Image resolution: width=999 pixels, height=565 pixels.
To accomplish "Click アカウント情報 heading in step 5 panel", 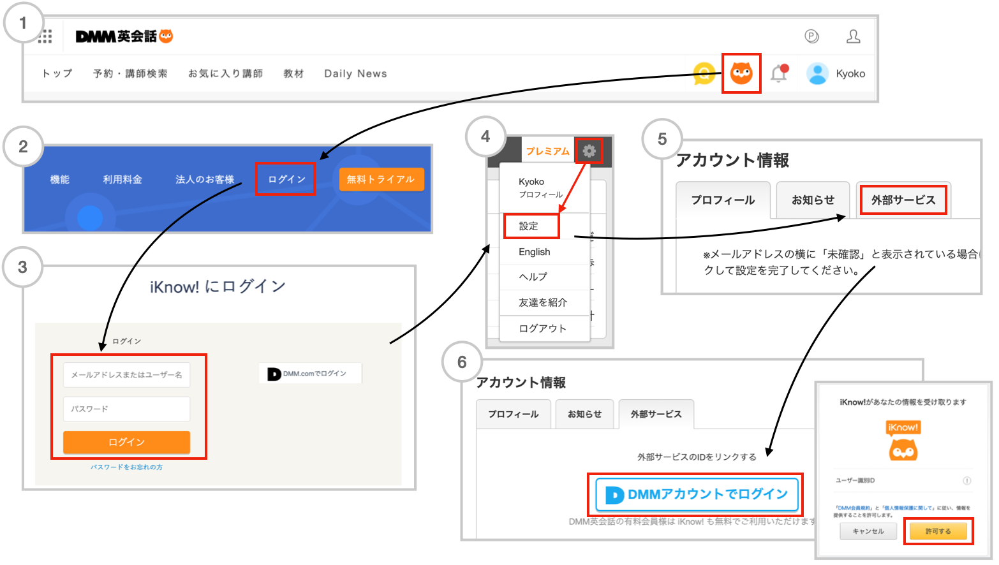I will [732, 160].
